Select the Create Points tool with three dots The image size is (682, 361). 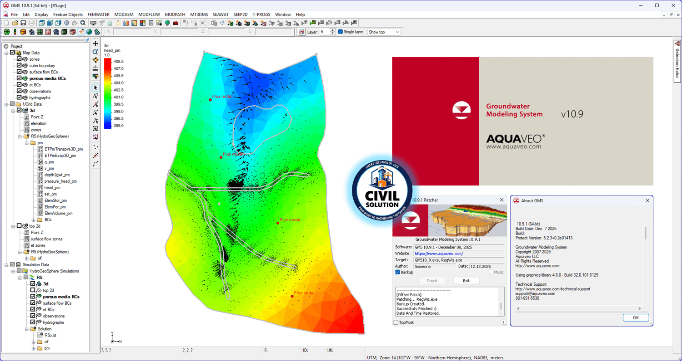tap(95, 147)
